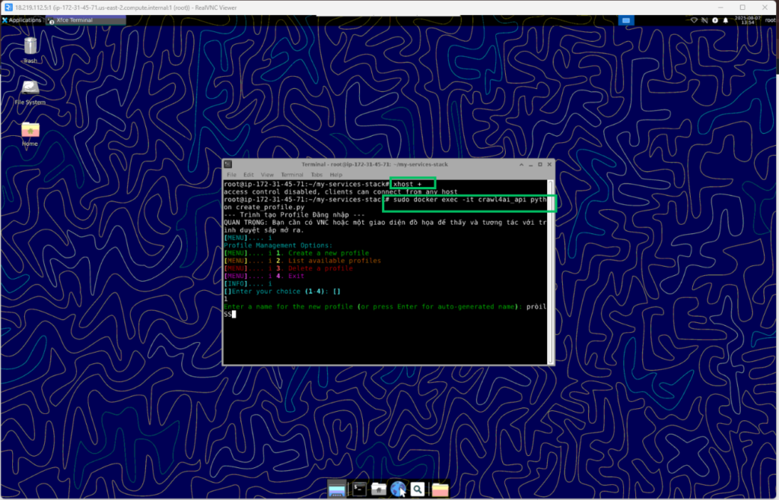Screen dimensions: 779x500
Task: Click the Show Desktop dock icon
Action: click(336, 490)
